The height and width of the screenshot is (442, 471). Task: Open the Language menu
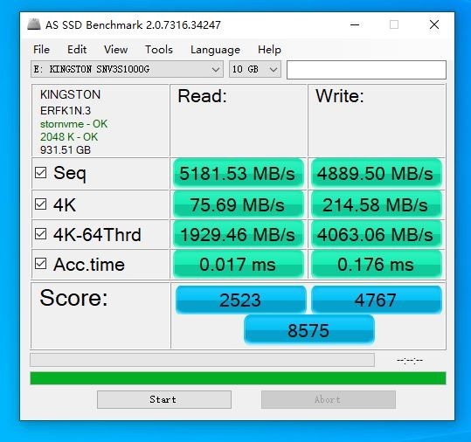tap(215, 50)
